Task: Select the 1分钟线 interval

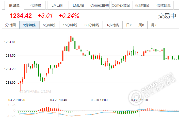Action: [x=29, y=25]
